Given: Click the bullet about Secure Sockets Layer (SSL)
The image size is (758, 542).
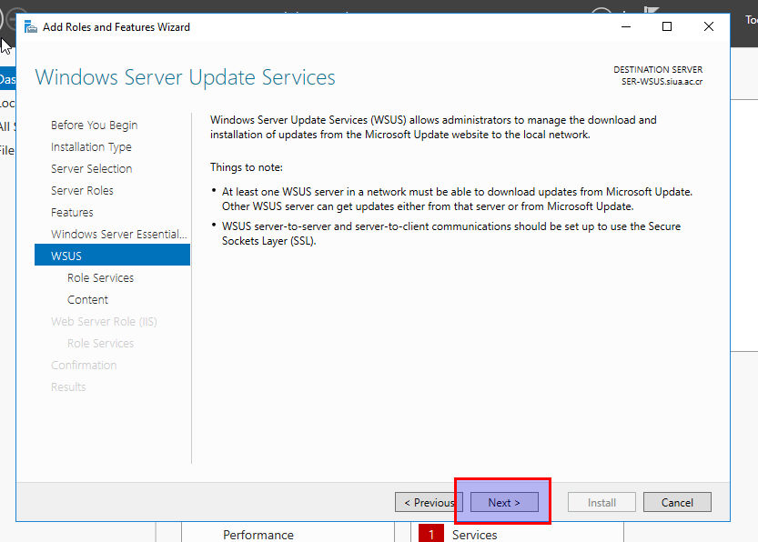Looking at the screenshot, I should click(x=451, y=234).
